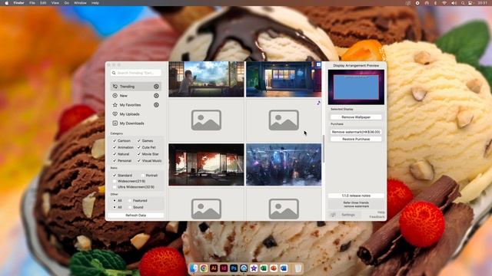Click the My Uploads heart icon
The width and height of the screenshot is (492, 276).
pyautogui.click(x=115, y=114)
